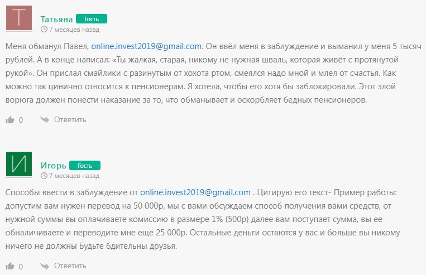Click like count under Татьяна's comment
This screenshot has height=275, width=426.
click(21, 120)
